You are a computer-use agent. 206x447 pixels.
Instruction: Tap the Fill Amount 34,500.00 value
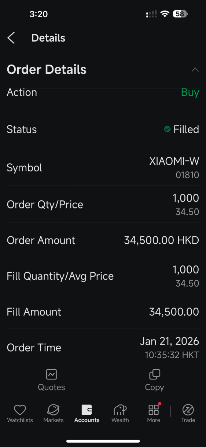click(174, 312)
